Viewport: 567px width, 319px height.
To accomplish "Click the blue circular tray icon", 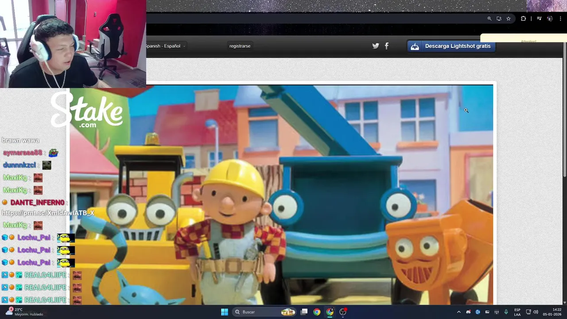I will click(478, 312).
